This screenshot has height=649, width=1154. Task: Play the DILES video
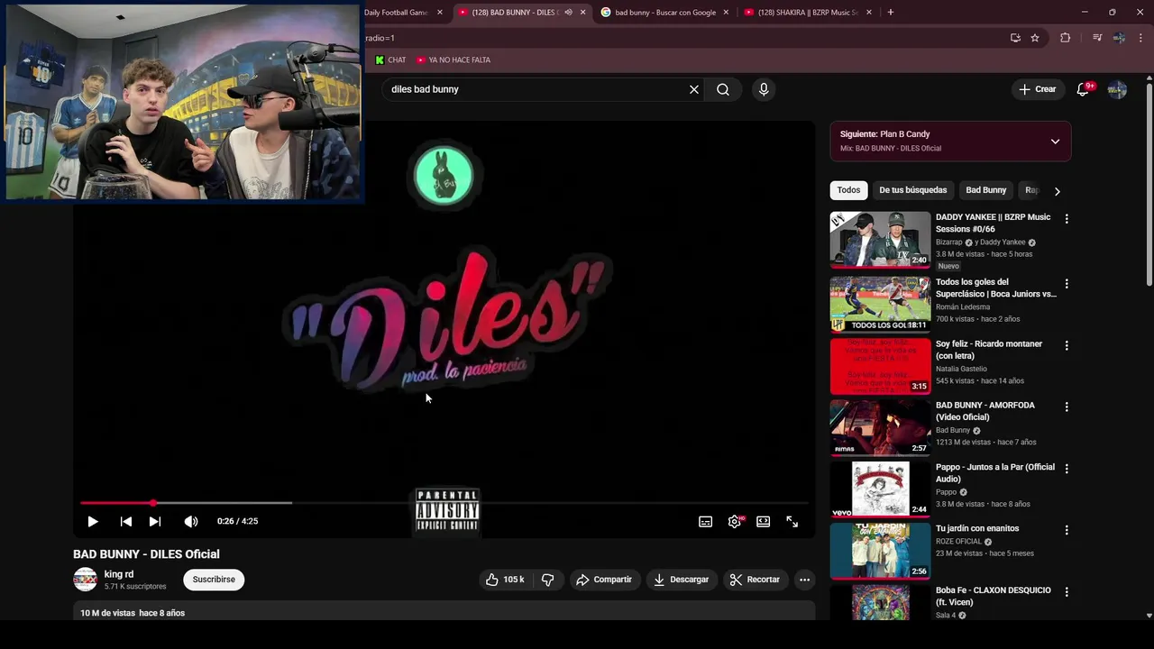(92, 521)
